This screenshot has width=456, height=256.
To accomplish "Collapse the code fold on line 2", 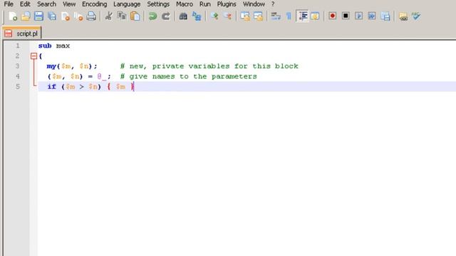I will coord(33,56).
